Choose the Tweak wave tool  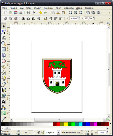(4, 38)
